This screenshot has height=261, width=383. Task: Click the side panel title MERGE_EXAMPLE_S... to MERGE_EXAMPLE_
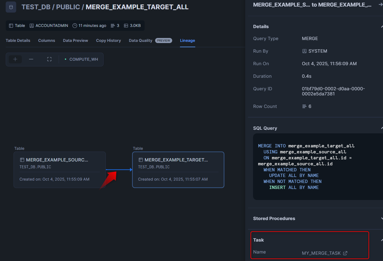[x=313, y=5]
